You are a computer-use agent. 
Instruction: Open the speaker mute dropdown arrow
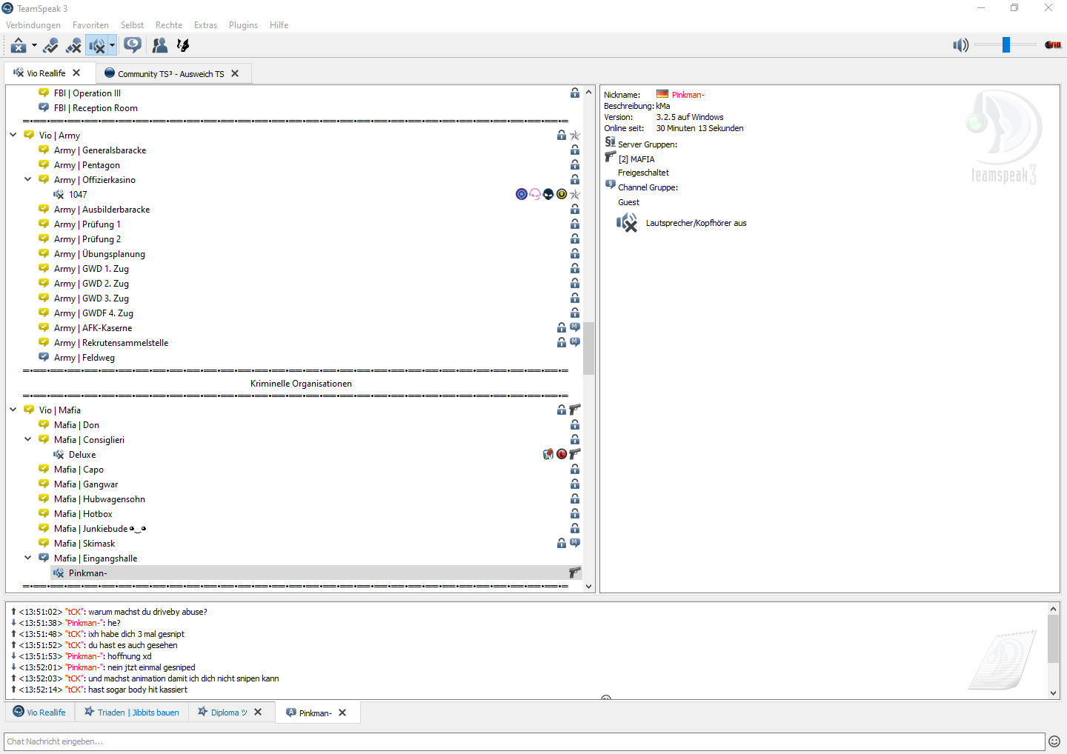point(112,46)
